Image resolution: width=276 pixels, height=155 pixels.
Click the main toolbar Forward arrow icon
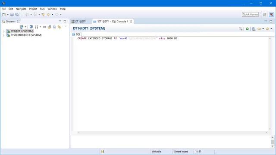point(56,15)
